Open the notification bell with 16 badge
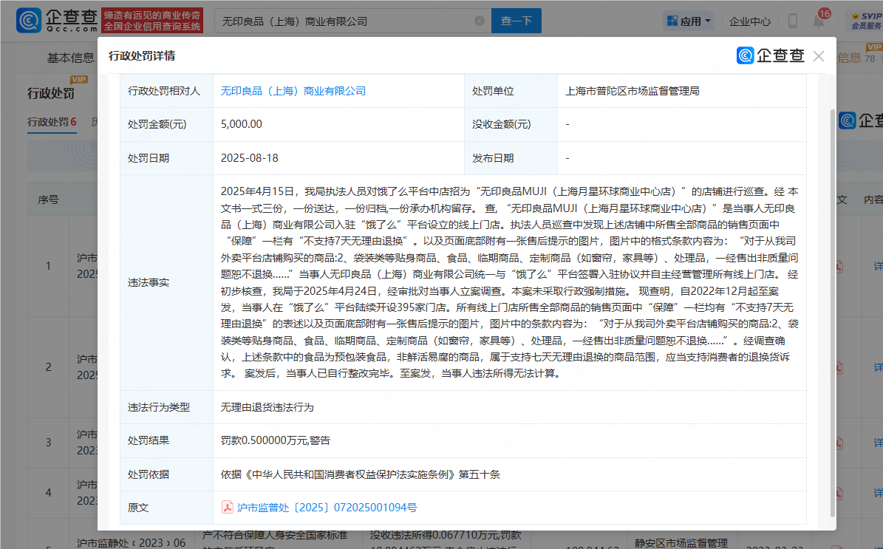The height and width of the screenshot is (549, 883). (819, 20)
